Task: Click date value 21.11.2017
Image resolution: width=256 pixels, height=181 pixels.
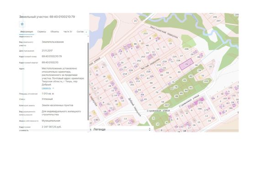Action: coord(47,51)
